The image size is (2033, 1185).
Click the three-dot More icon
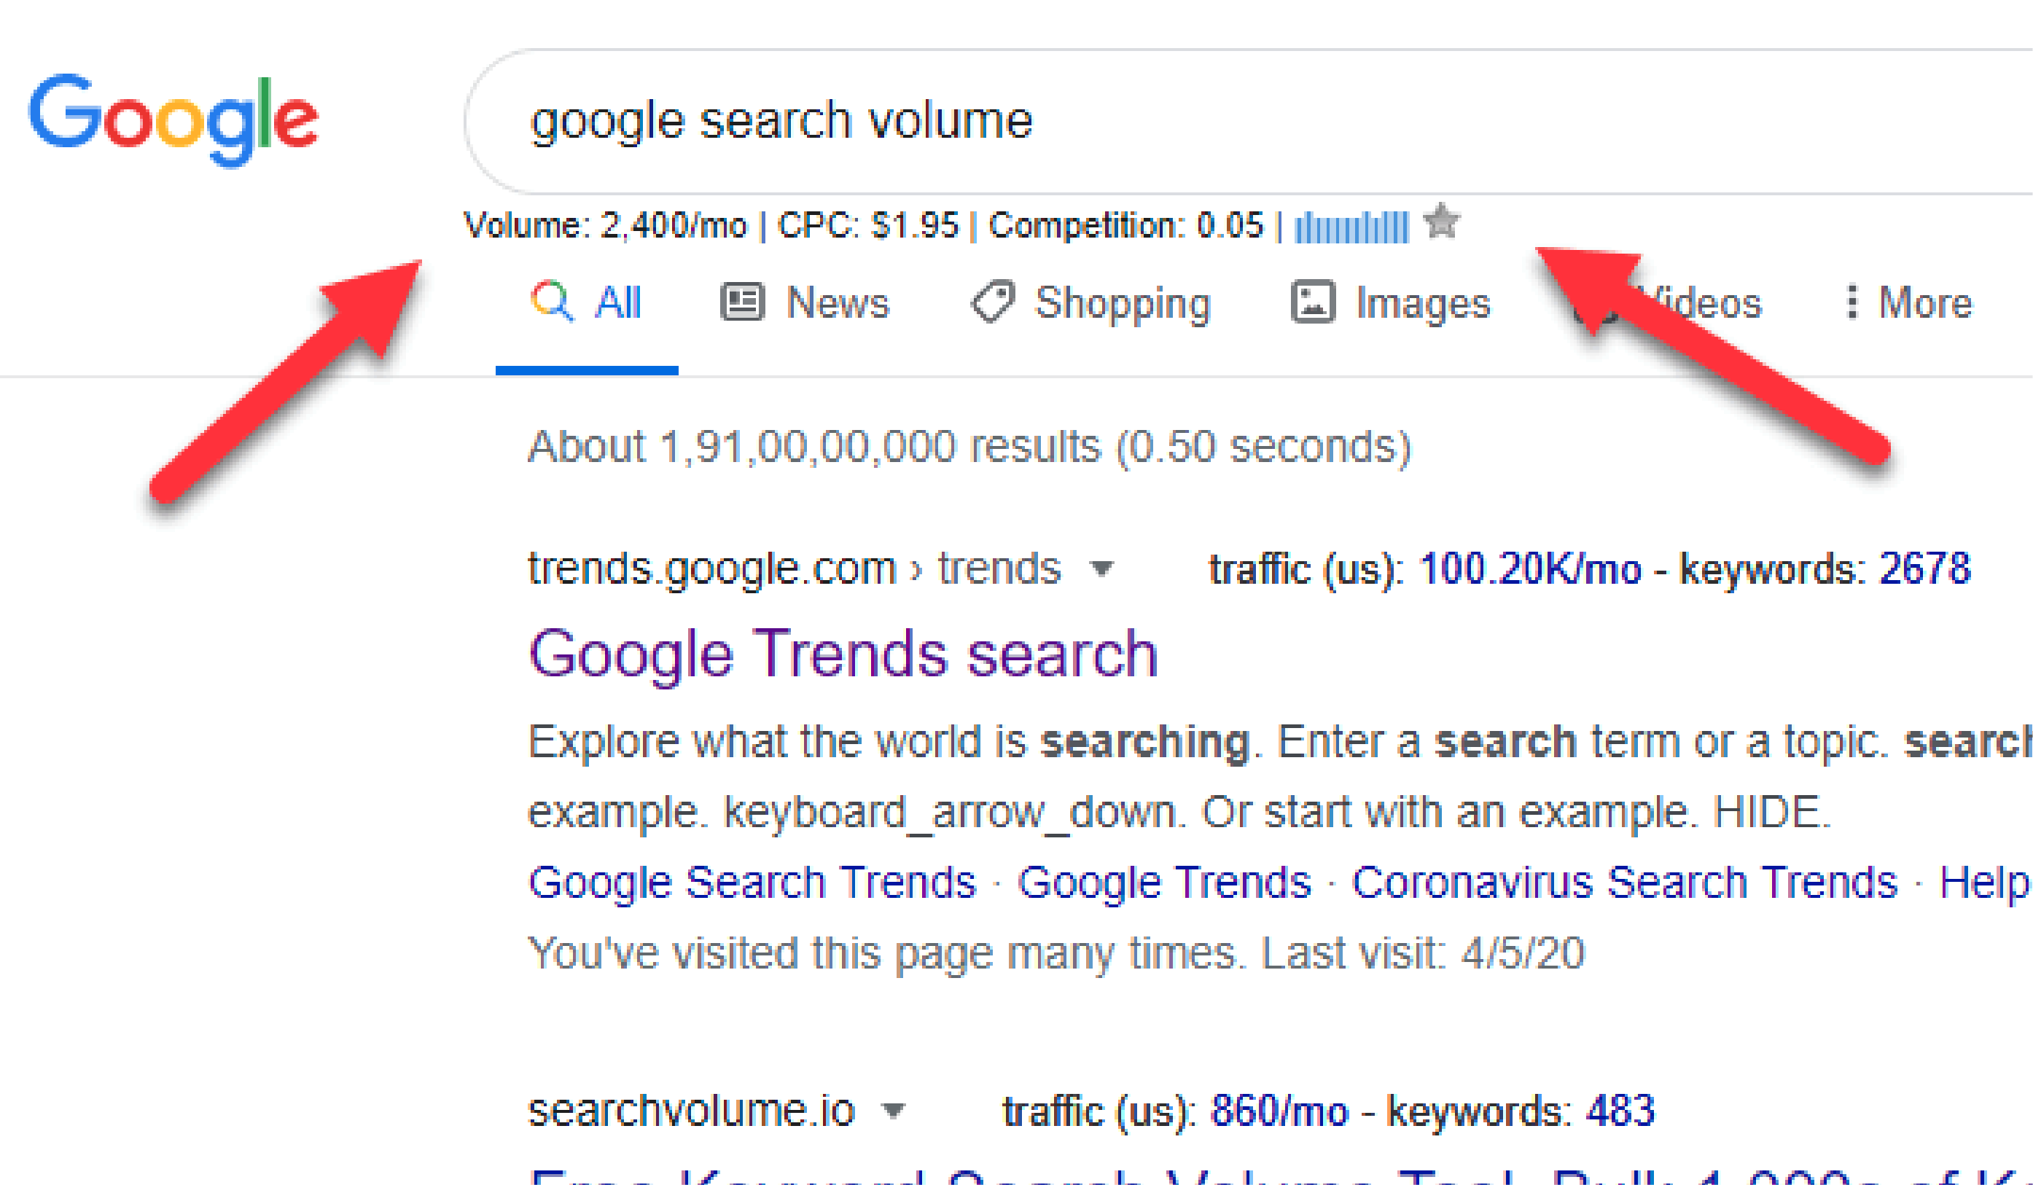1852,302
